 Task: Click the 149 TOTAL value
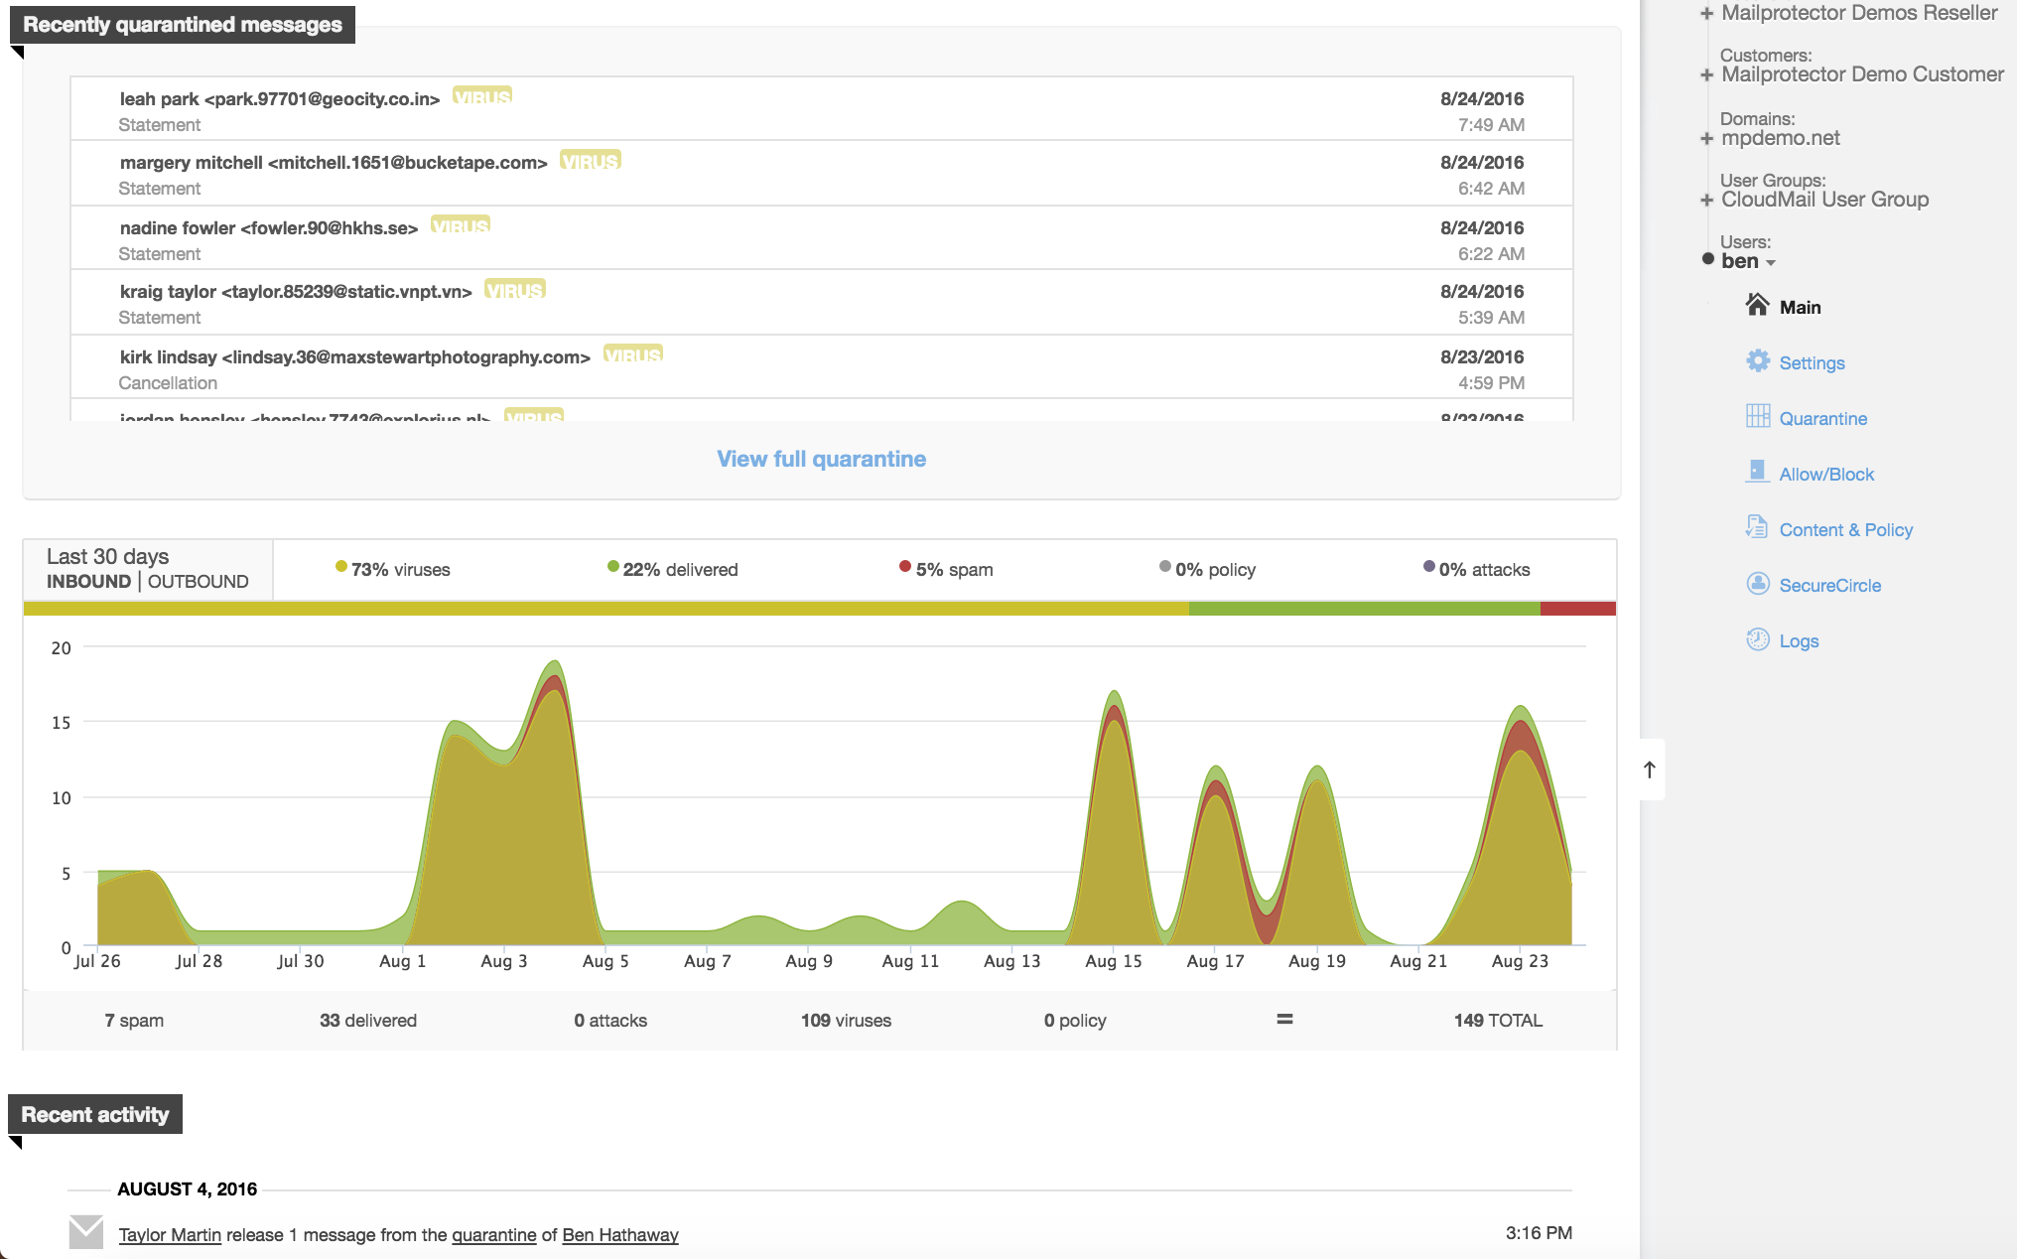pos(1498,1021)
